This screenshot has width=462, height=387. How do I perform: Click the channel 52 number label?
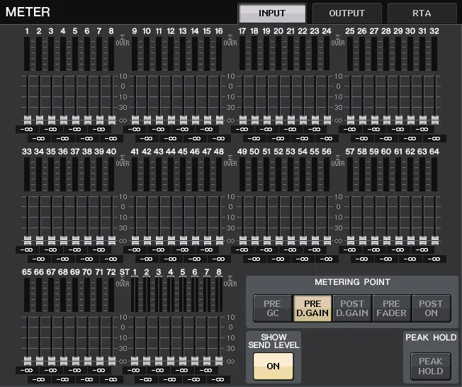278,152
